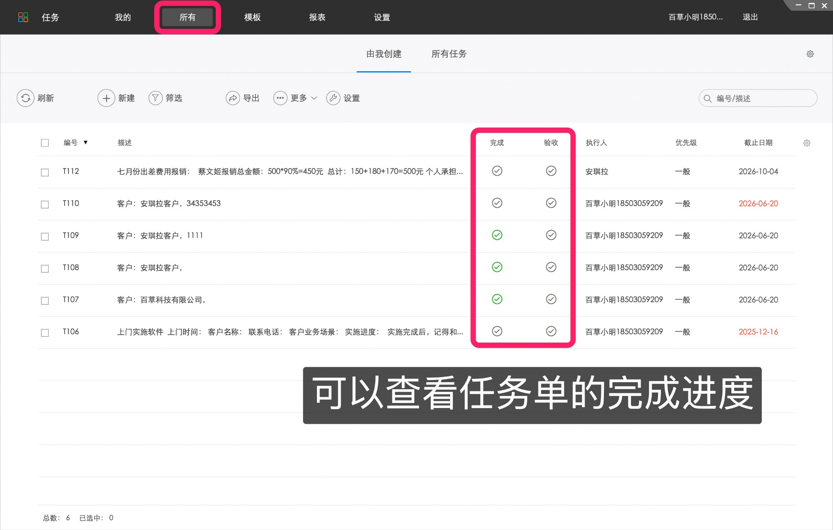Viewport: 833px width, 530px height.
Task: Check the checkbox for task T110
Action: (45, 204)
